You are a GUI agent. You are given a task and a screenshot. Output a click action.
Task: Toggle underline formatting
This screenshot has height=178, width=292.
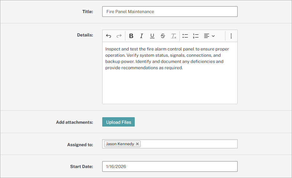pyautogui.click(x=152, y=36)
